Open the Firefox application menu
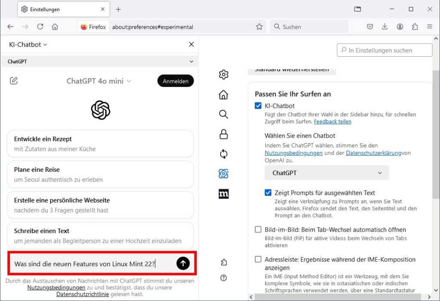The image size is (440, 301). pyautogui.click(x=429, y=26)
